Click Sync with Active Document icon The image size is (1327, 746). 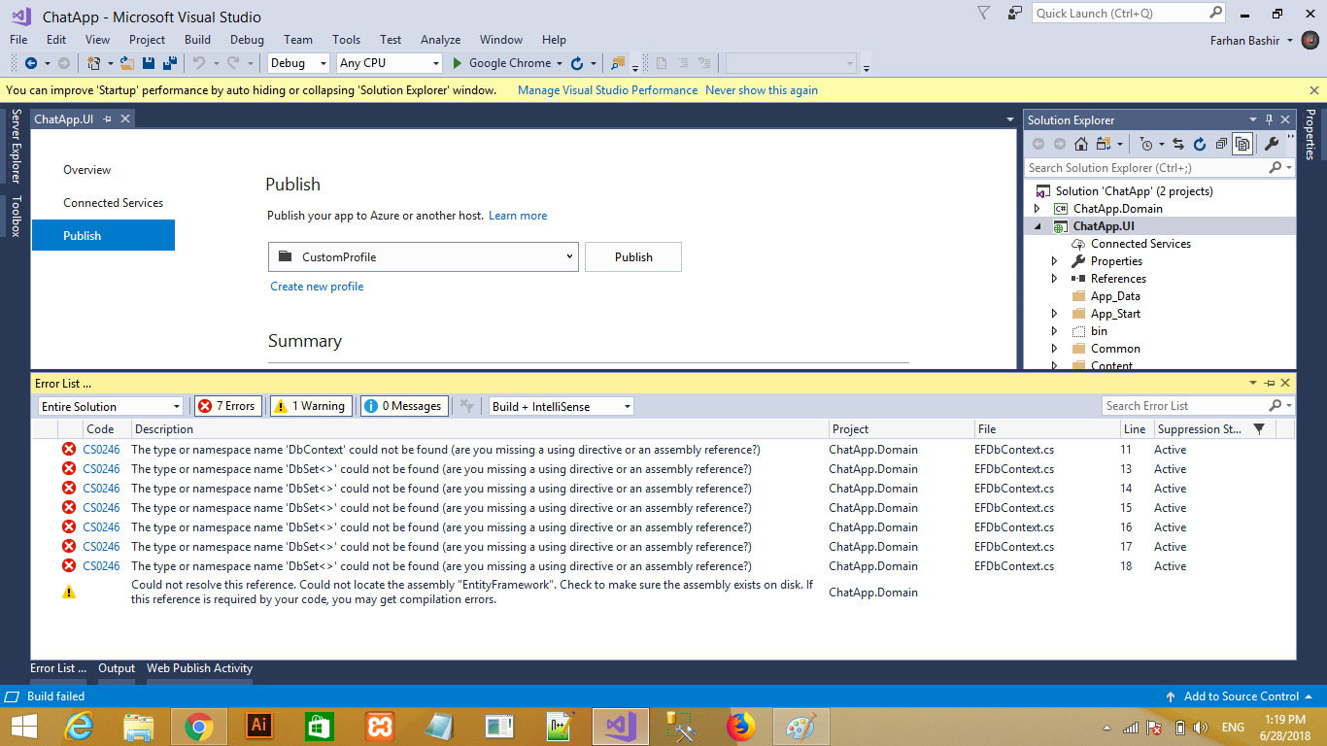pyautogui.click(x=1177, y=144)
